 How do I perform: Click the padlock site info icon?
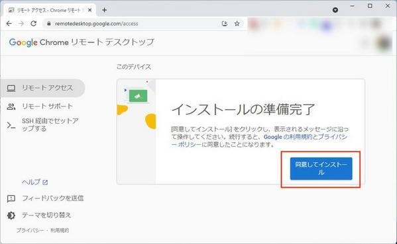[49, 24]
